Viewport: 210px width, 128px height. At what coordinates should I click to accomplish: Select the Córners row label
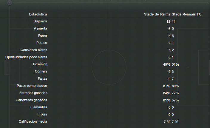(41, 71)
